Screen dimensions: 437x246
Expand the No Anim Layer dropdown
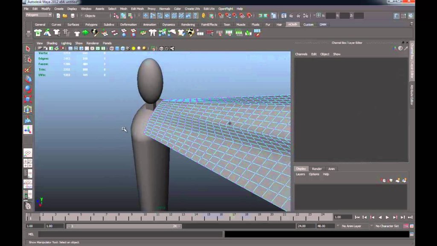point(352,226)
